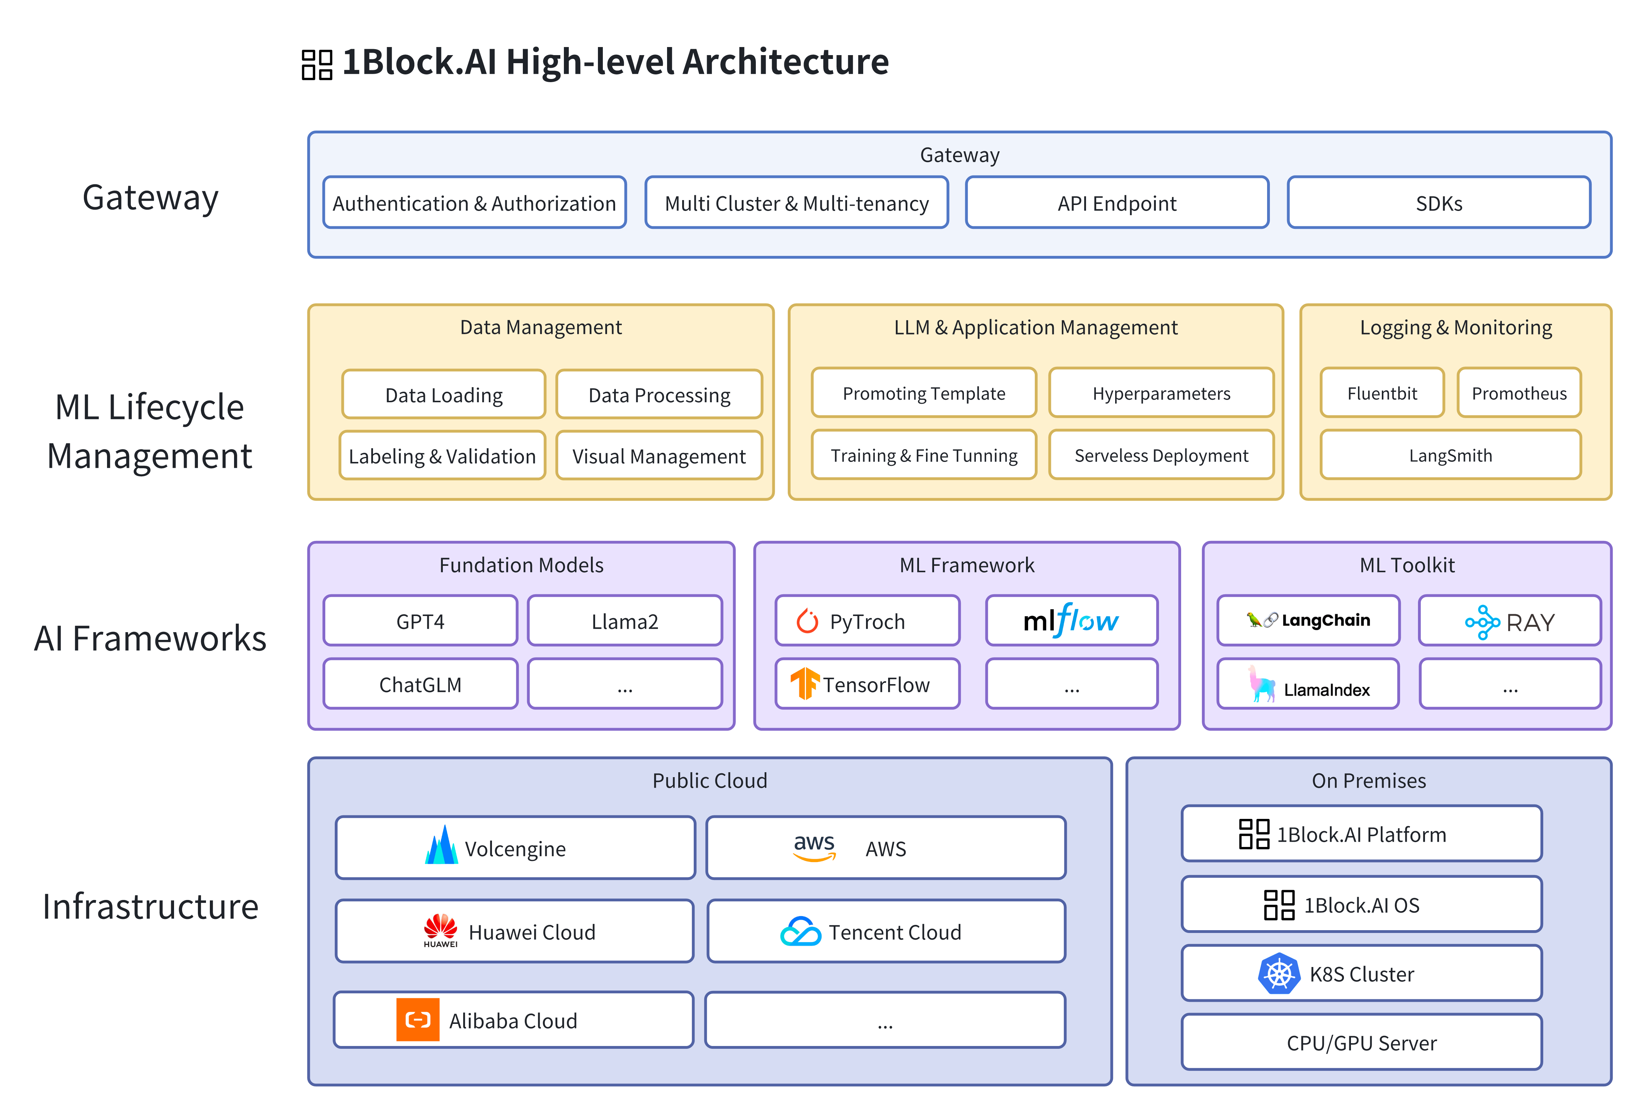Select the Multi Cluster & Multi-tenancy box

796,203
